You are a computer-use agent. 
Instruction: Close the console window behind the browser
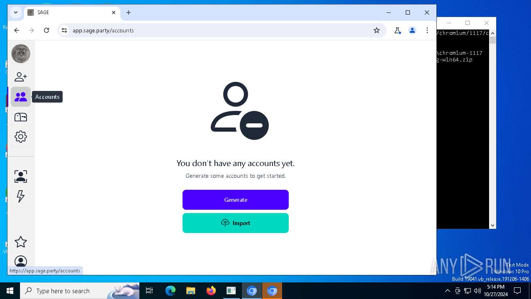point(487,23)
